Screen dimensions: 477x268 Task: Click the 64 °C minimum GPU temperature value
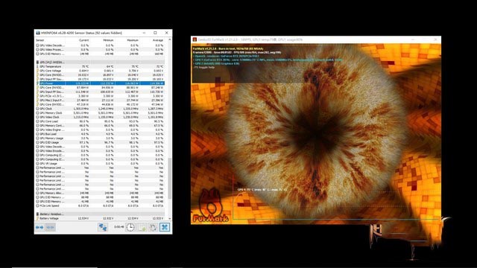coord(110,66)
